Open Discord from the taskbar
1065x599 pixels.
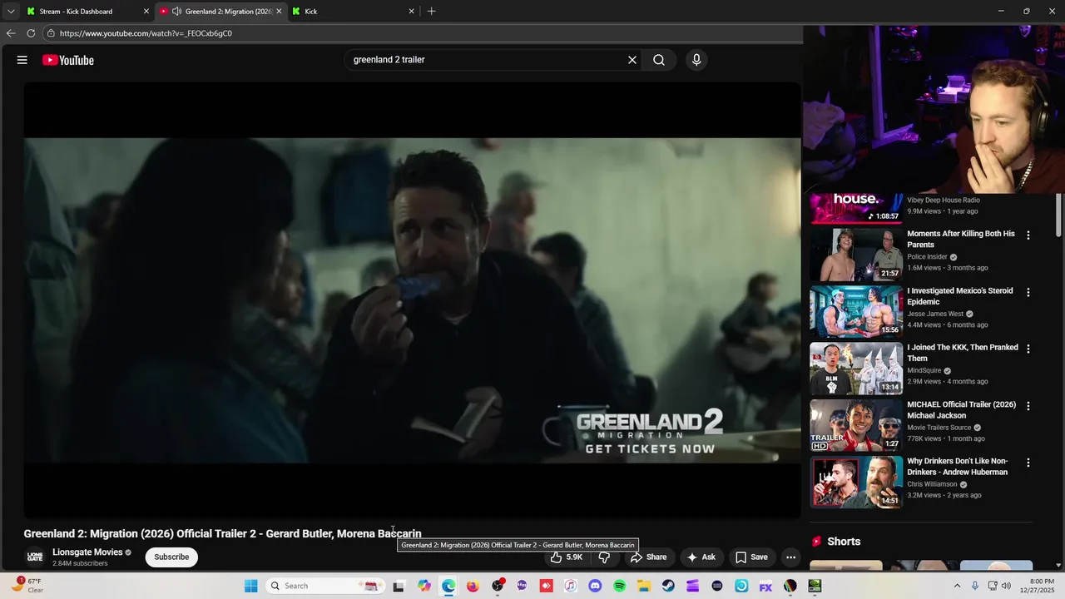(595, 586)
